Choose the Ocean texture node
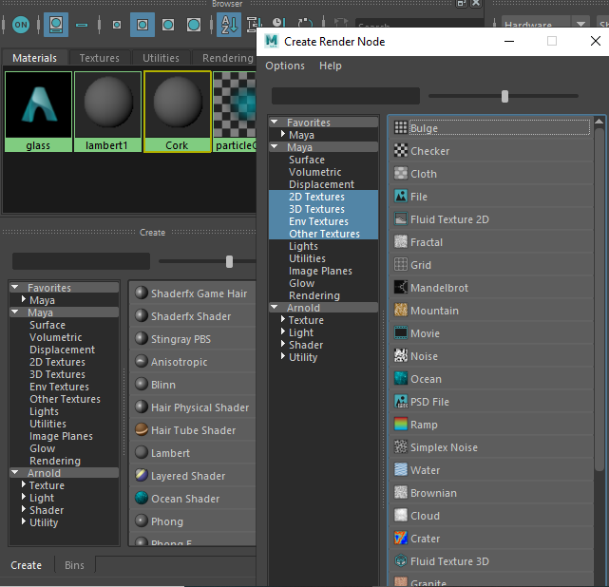The image size is (609, 587). tap(426, 379)
